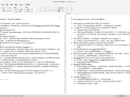130x97 pixels.
Task: Click the right indent field 0 厘米
Action: pos(21,11)
